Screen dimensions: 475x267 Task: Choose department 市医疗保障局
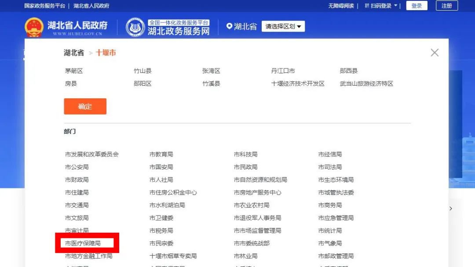(83, 243)
